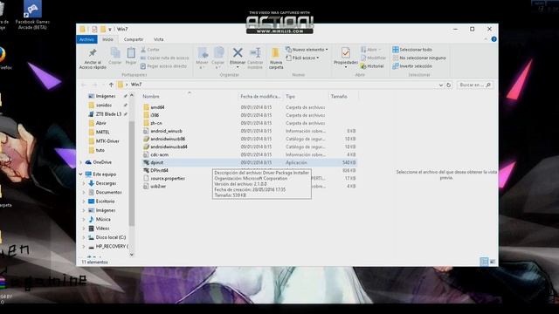The width and height of the screenshot is (559, 314).
Task: Open the M4TEL folder in sidebar
Action: (x=102, y=132)
